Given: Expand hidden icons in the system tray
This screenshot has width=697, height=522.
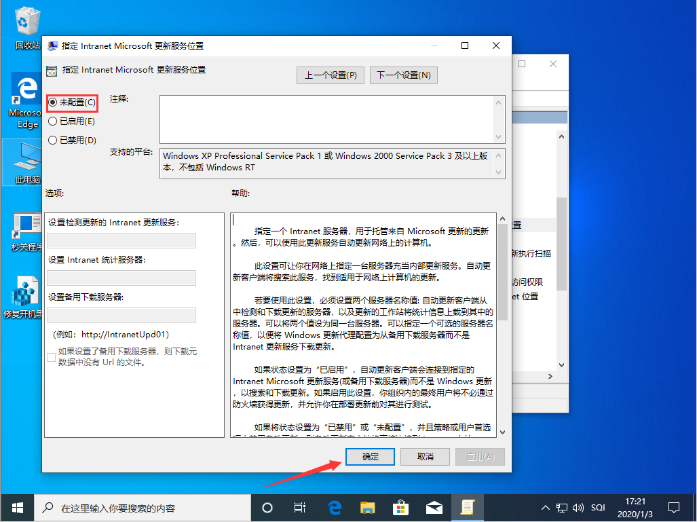Looking at the screenshot, I should (545, 507).
